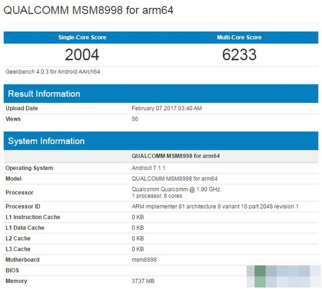Select the 3737 MB memory value

143,281
